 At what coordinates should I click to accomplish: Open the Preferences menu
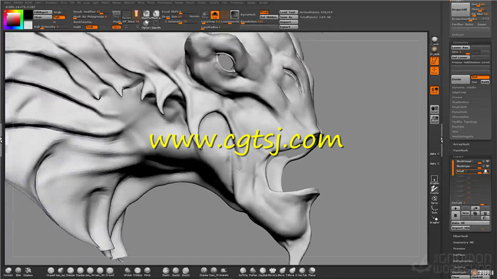[x=165, y=2]
